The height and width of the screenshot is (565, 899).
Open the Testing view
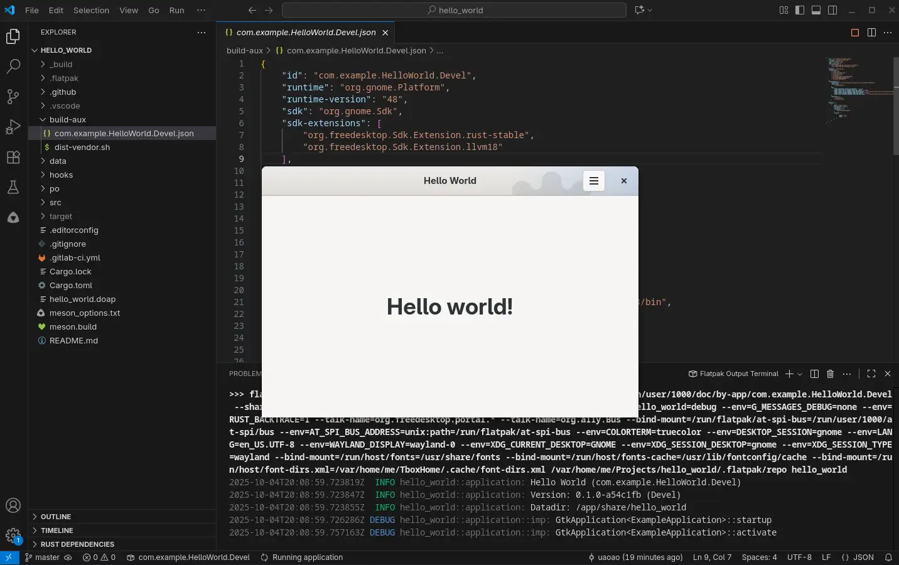coord(13,187)
